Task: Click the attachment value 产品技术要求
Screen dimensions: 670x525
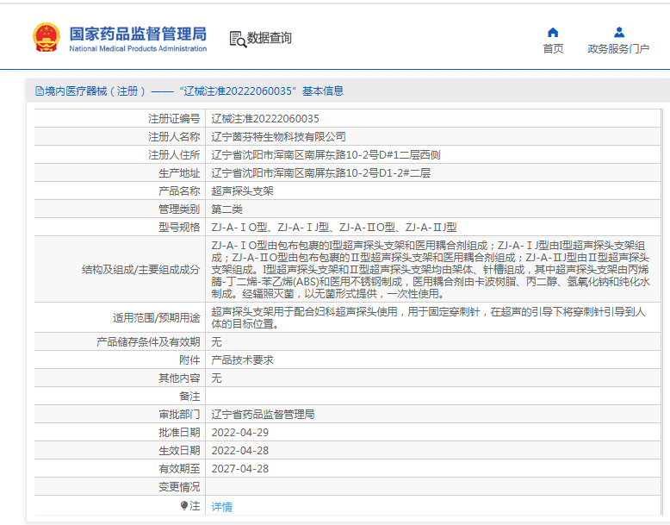Action: point(242,359)
